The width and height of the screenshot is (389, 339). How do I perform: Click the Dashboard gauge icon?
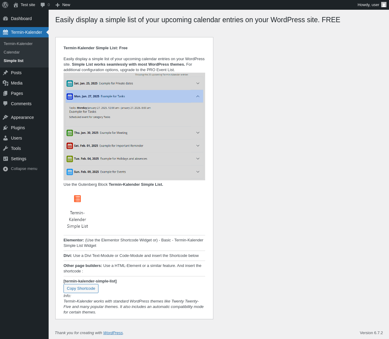(x=5, y=19)
